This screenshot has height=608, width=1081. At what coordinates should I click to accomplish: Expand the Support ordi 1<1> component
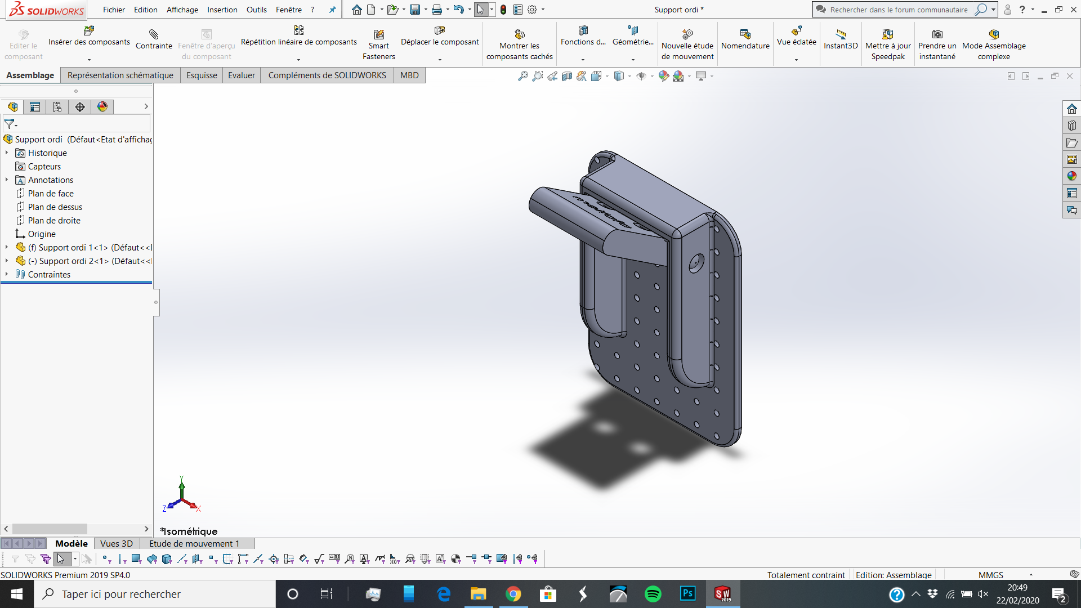7,248
